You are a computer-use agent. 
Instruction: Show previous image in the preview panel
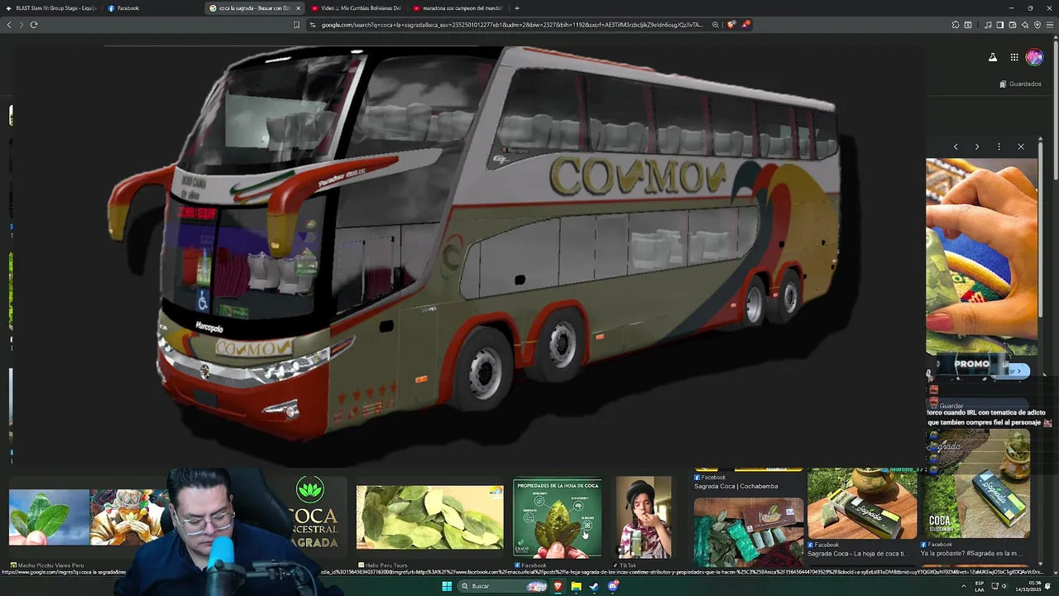pos(956,147)
